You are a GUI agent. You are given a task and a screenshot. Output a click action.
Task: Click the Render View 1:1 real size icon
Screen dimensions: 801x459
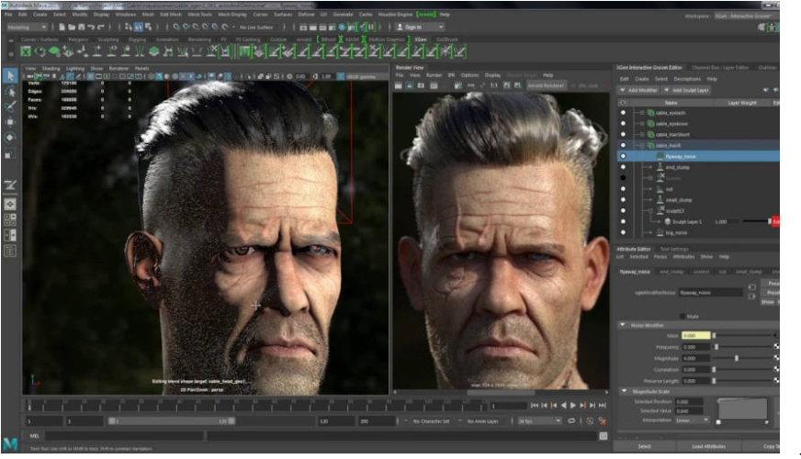click(494, 85)
